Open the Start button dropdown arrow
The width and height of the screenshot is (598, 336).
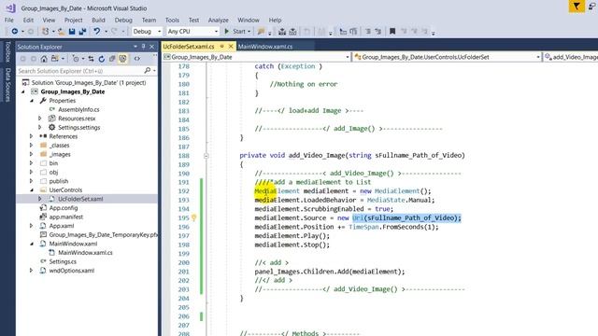pyautogui.click(x=249, y=32)
